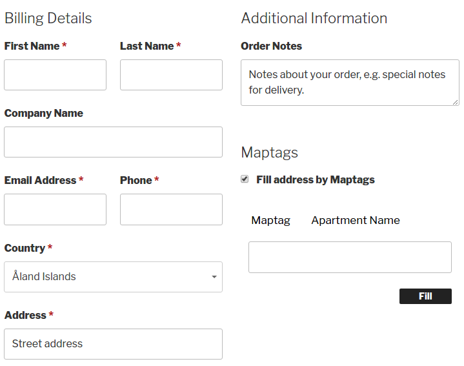
Task: Click inside the Order Notes textarea
Action: click(350, 83)
